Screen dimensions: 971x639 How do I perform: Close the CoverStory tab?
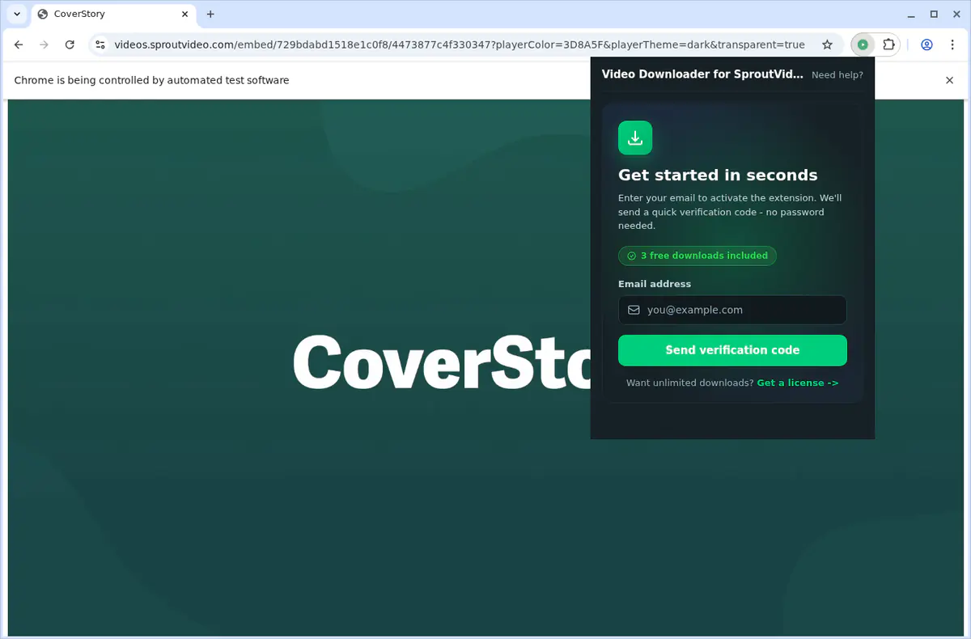pos(184,14)
